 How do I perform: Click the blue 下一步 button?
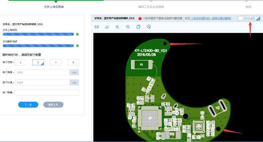tap(28, 105)
